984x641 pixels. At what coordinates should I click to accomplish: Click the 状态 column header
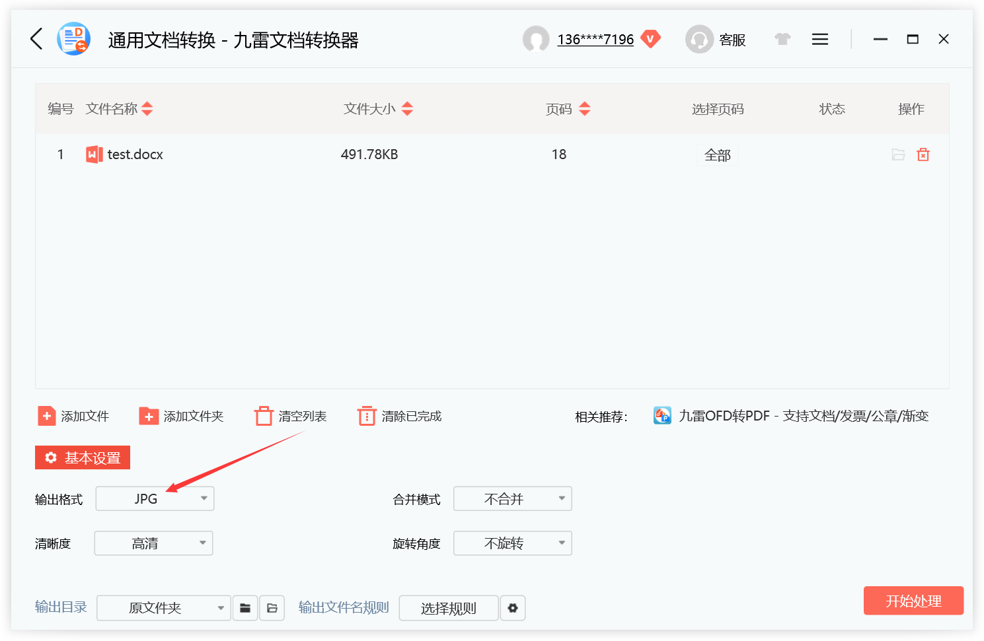click(x=832, y=109)
